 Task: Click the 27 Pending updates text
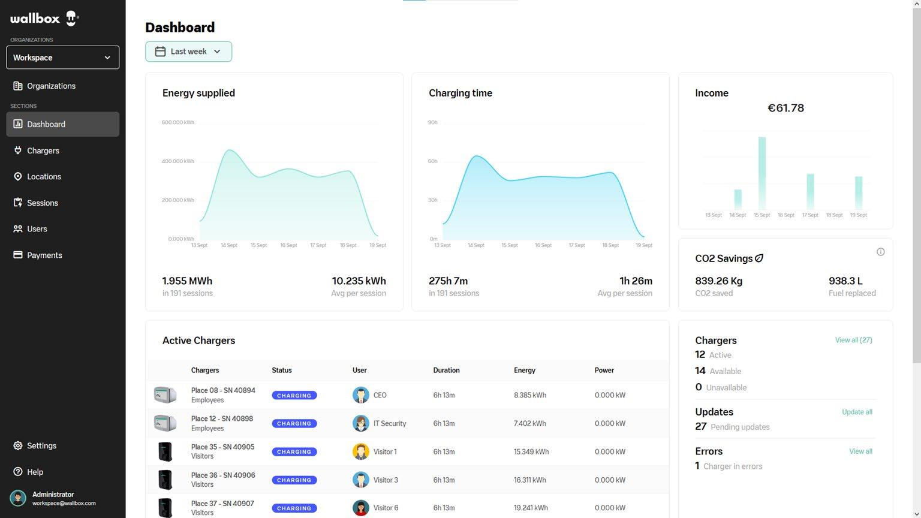point(732,426)
